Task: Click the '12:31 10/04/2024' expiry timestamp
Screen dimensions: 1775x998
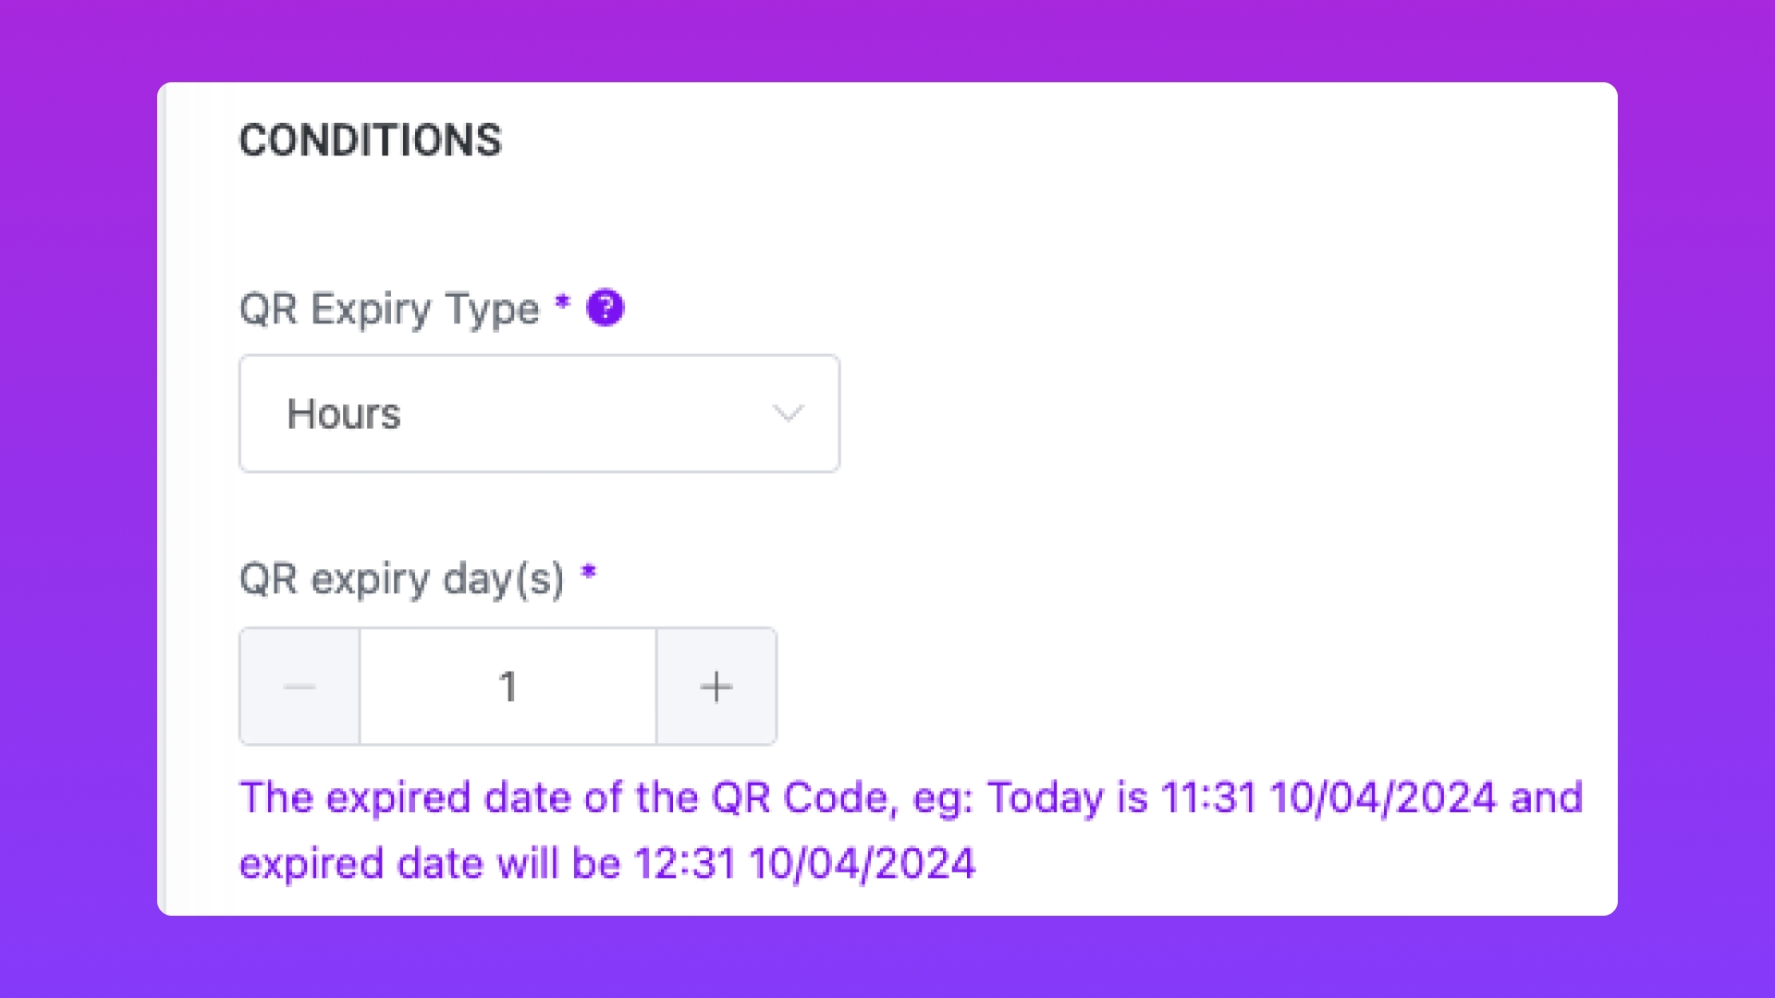Action: pos(804,864)
